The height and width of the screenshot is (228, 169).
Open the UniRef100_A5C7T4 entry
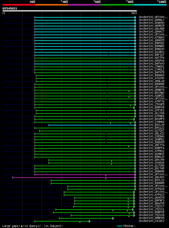[152, 145]
